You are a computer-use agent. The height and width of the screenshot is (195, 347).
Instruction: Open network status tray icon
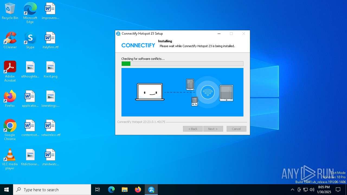click(306, 190)
